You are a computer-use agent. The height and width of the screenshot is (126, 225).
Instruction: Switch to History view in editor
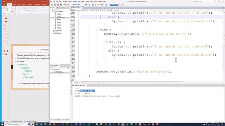pyautogui.click(x=78, y=10)
